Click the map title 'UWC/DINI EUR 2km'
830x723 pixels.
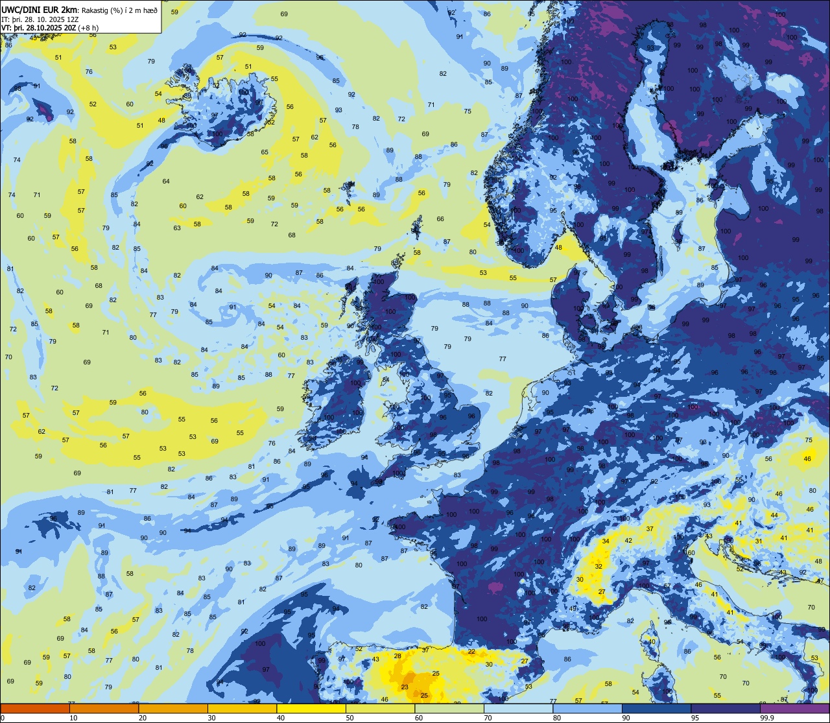pos(39,10)
